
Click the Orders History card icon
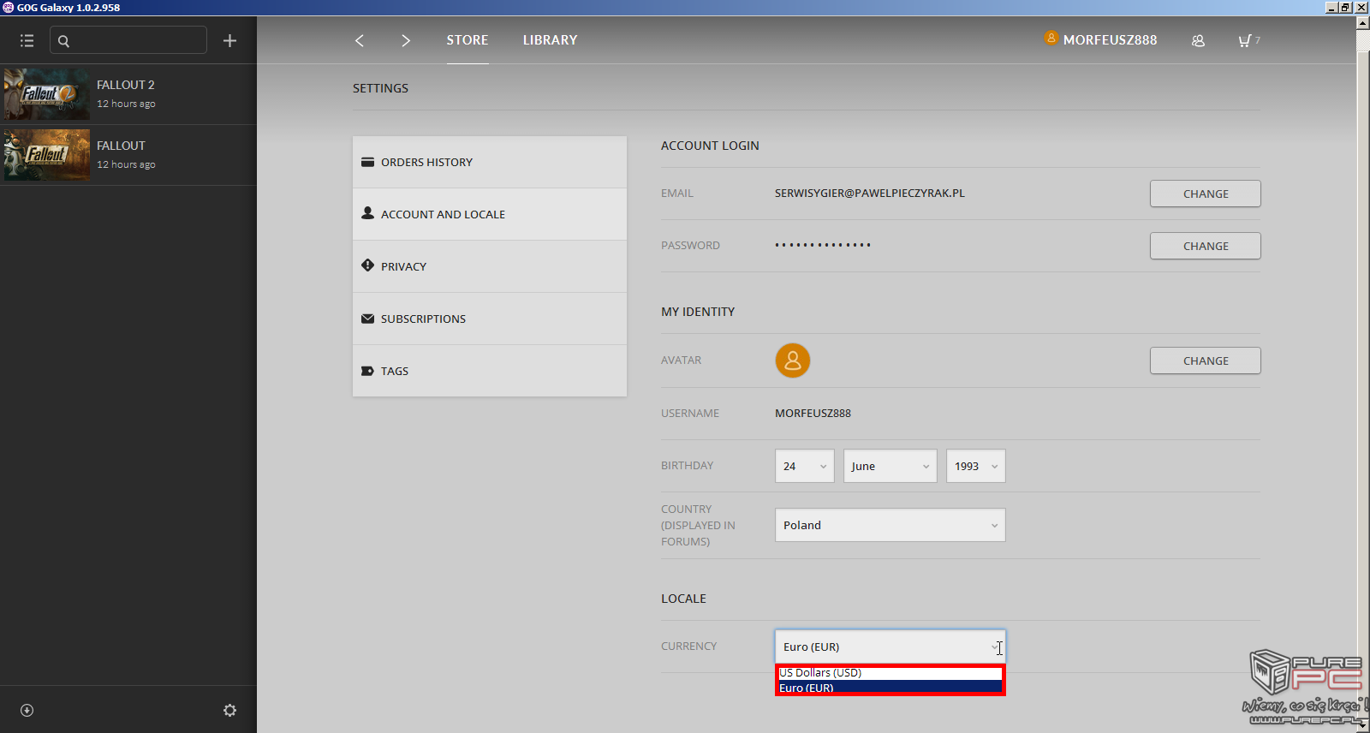pyautogui.click(x=367, y=162)
